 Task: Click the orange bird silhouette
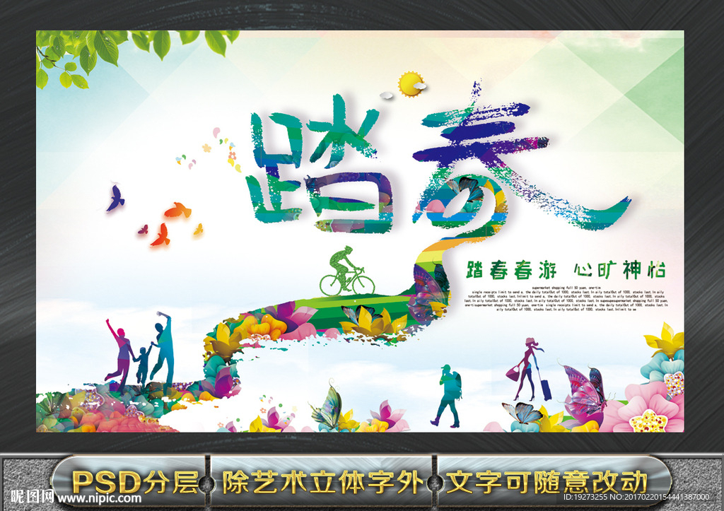[177, 211]
